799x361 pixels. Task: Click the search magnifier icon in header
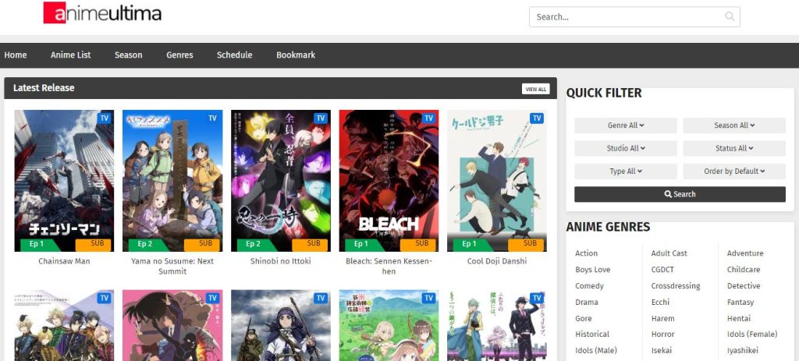coord(730,17)
